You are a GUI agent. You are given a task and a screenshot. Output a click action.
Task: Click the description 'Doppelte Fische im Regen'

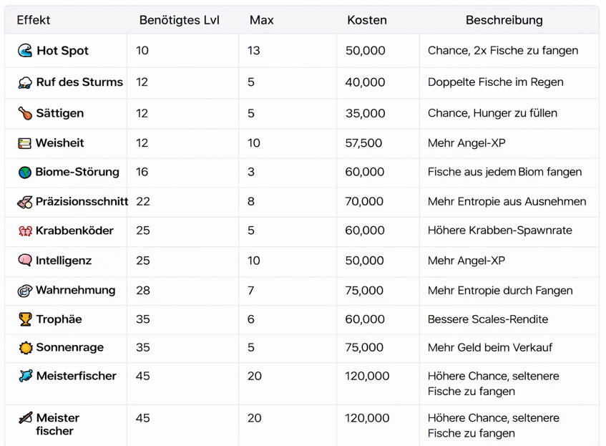495,82
